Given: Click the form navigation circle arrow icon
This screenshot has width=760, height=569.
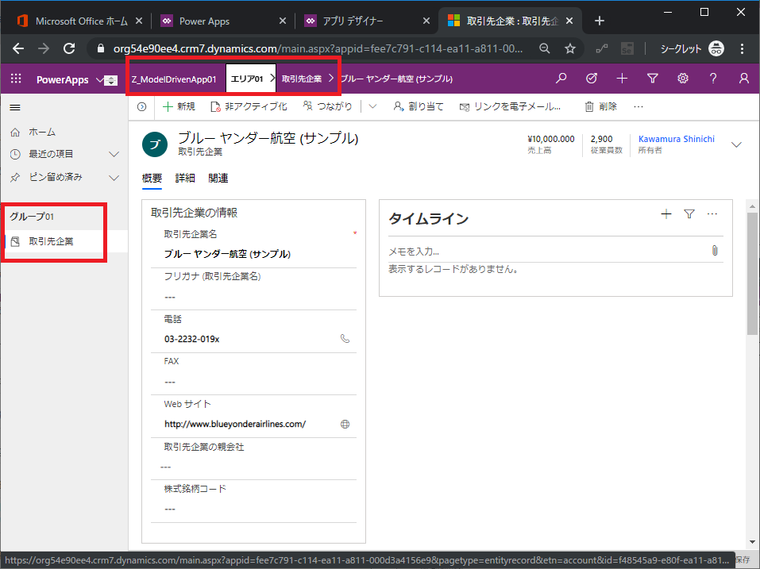Looking at the screenshot, I should [141, 106].
